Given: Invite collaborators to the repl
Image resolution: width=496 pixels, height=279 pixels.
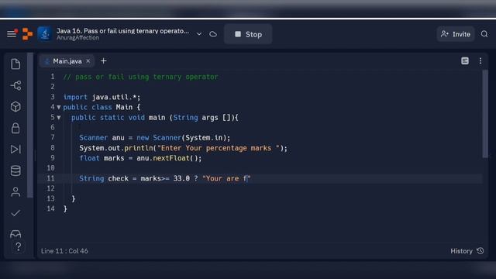Looking at the screenshot, I should 456,34.
